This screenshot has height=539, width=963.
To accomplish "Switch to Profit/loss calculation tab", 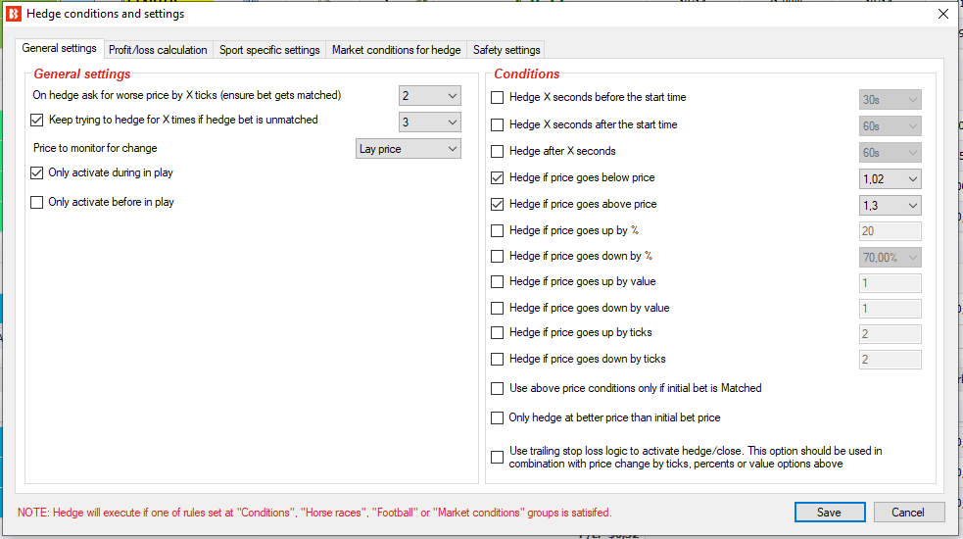I will pos(158,50).
